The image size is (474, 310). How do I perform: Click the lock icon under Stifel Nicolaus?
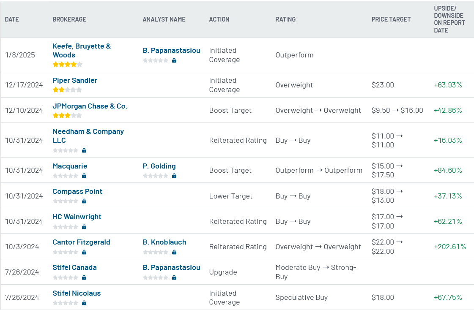pos(84,303)
